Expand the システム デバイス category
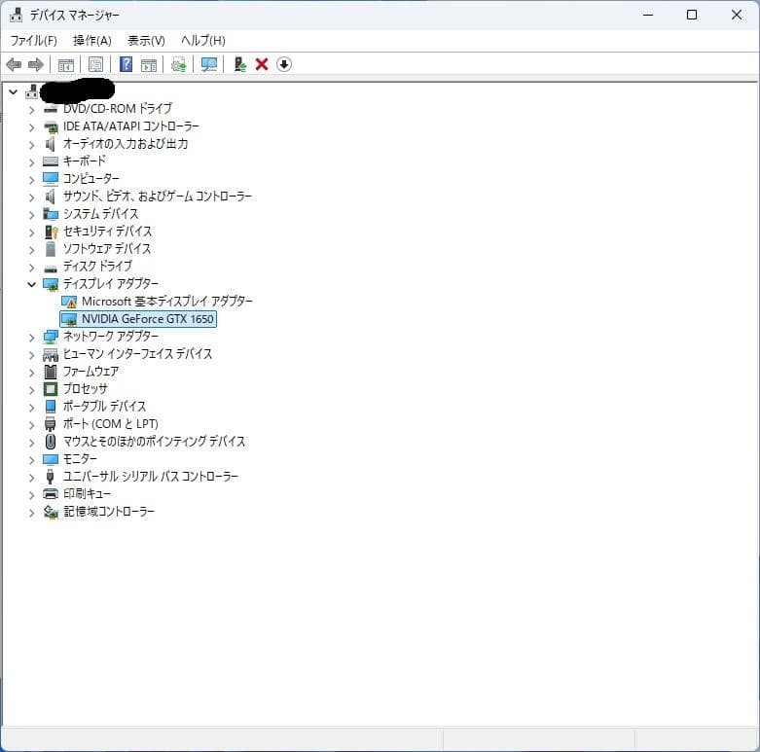 [x=31, y=215]
